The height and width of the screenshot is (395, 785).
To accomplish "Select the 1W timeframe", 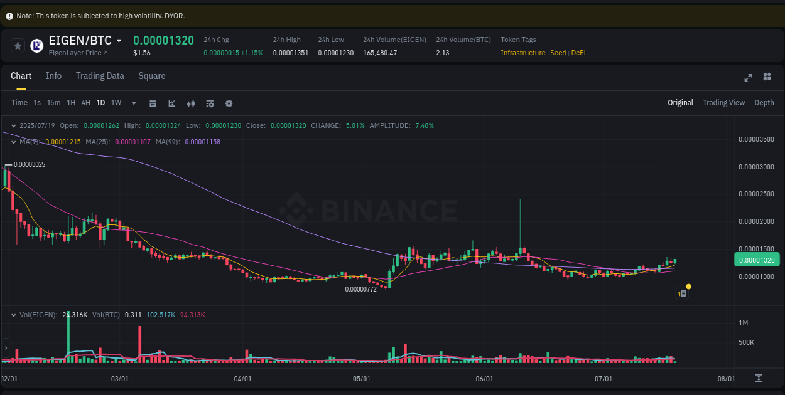I will tap(116, 103).
